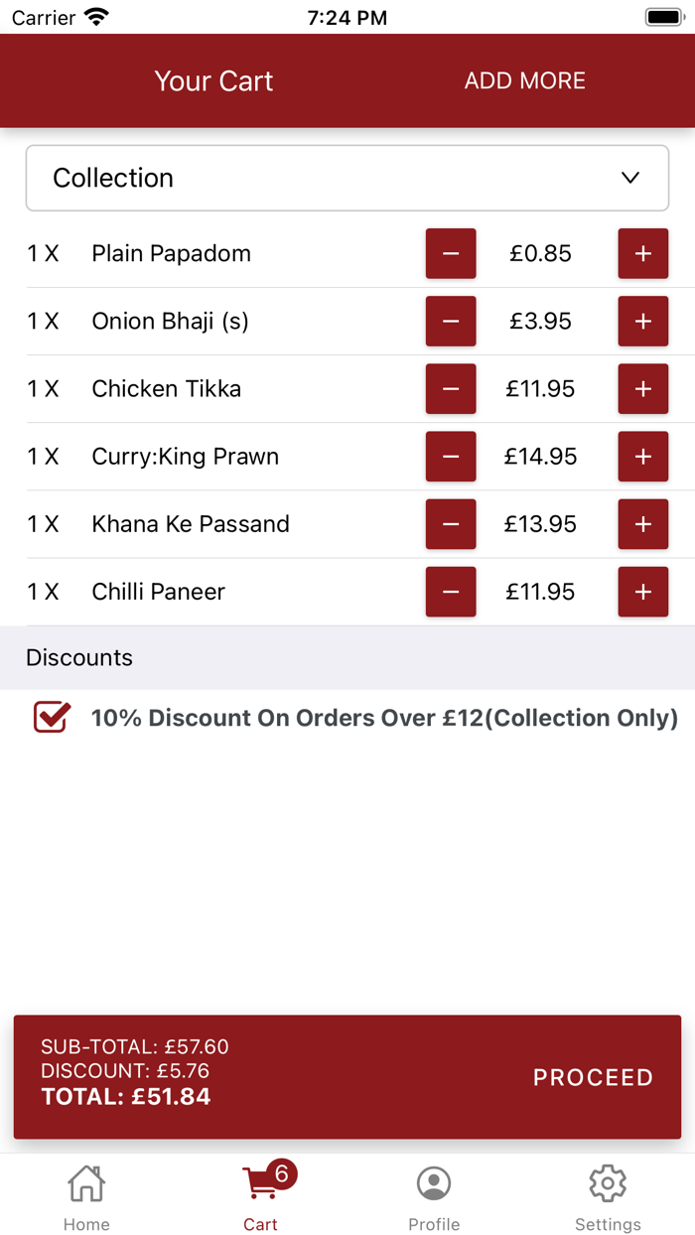Remove one Curry:King Prawn
The image size is (695, 1235).
click(451, 457)
